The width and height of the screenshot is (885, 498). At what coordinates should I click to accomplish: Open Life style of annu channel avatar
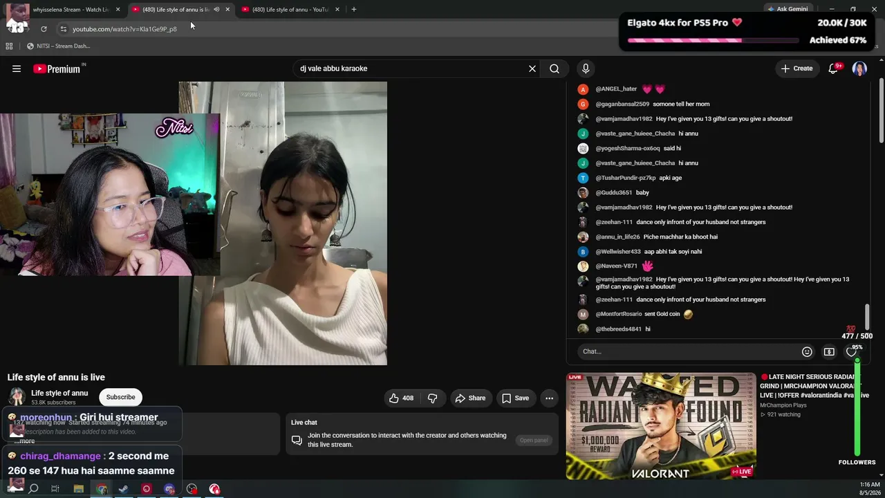pos(17,397)
